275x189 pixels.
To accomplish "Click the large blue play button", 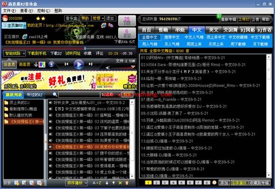I will pyautogui.click(x=78, y=64).
